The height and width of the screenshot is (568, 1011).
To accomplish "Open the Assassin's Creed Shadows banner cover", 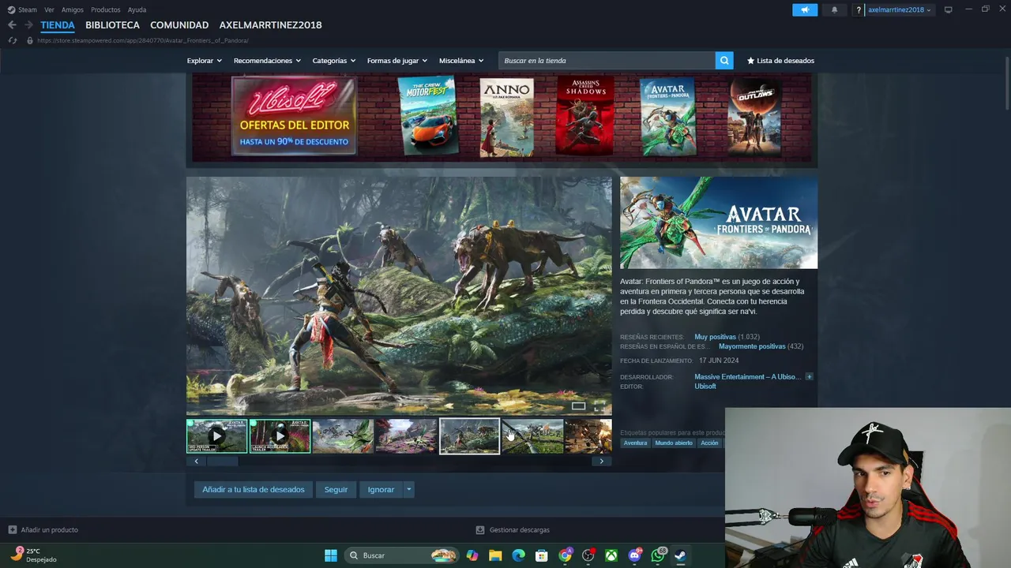I will click(585, 116).
